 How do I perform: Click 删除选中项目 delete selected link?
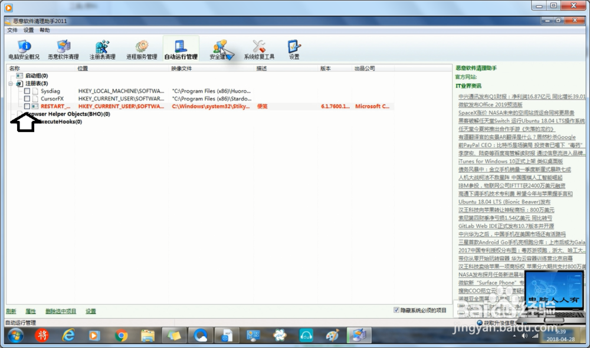pos(61,311)
